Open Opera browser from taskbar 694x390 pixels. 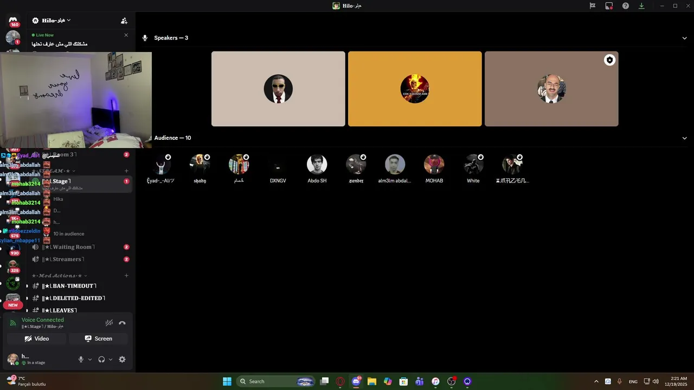coord(340,381)
